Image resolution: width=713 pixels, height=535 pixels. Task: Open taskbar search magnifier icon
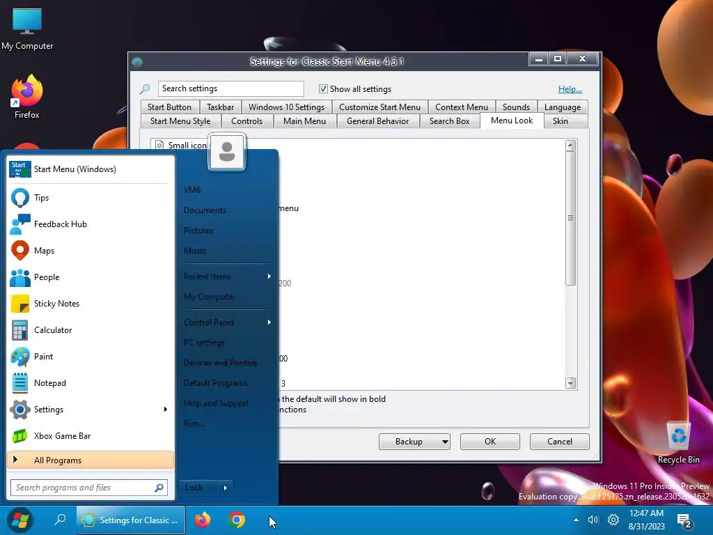[60, 520]
